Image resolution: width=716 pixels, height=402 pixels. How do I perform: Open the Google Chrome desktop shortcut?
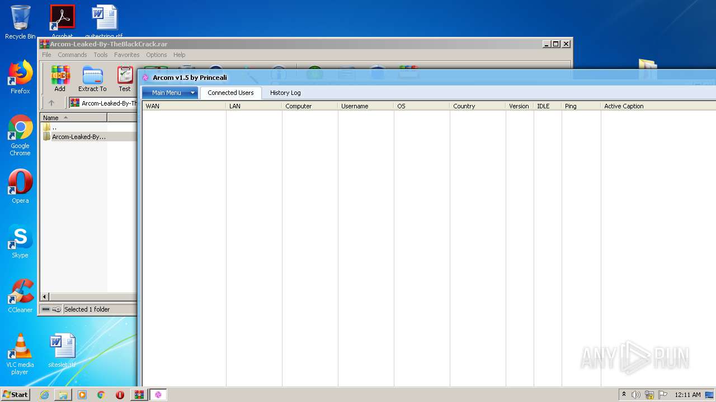20,136
